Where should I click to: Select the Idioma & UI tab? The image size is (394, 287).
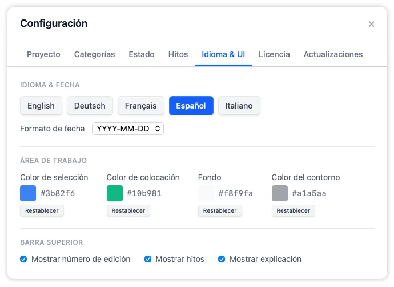click(223, 54)
